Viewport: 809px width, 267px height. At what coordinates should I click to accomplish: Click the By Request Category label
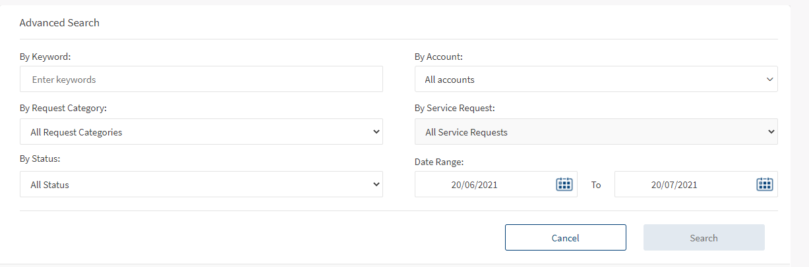pos(63,108)
